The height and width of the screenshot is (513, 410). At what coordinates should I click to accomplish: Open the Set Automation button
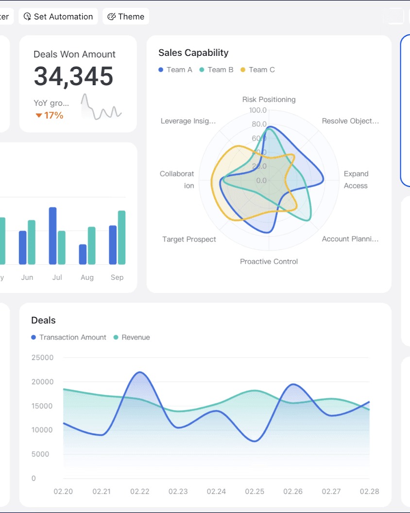click(58, 17)
